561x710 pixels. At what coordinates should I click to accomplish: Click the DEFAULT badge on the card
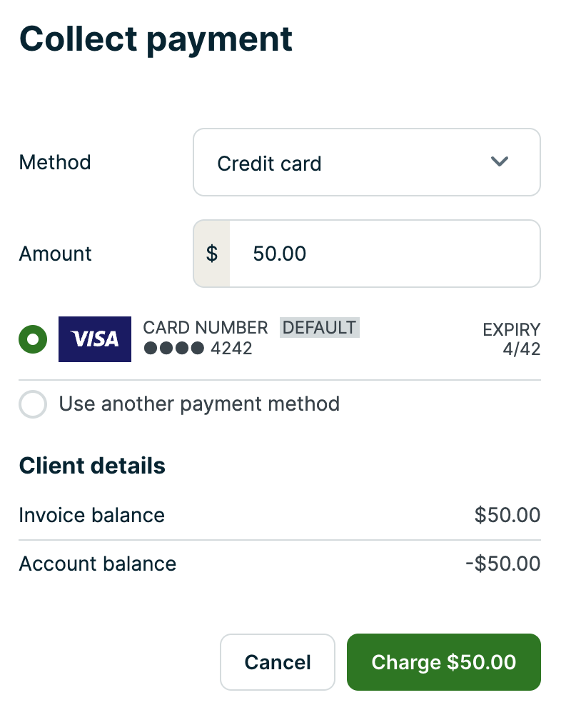[x=319, y=328]
